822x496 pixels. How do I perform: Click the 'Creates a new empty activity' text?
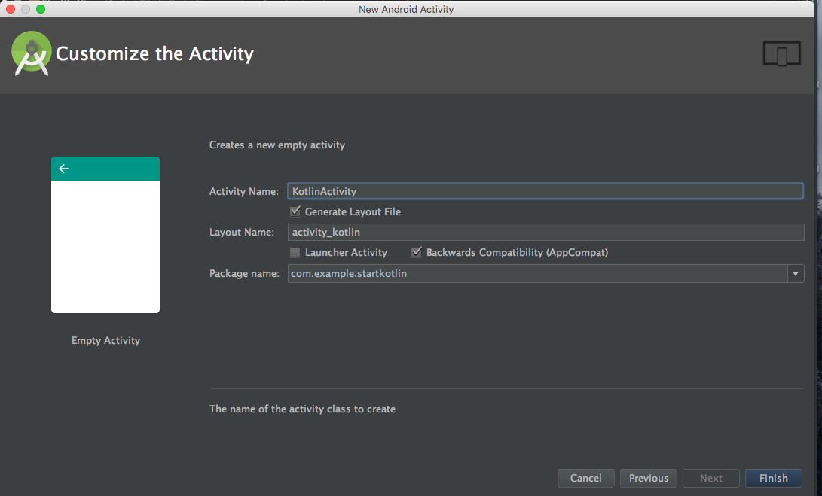[x=277, y=145]
